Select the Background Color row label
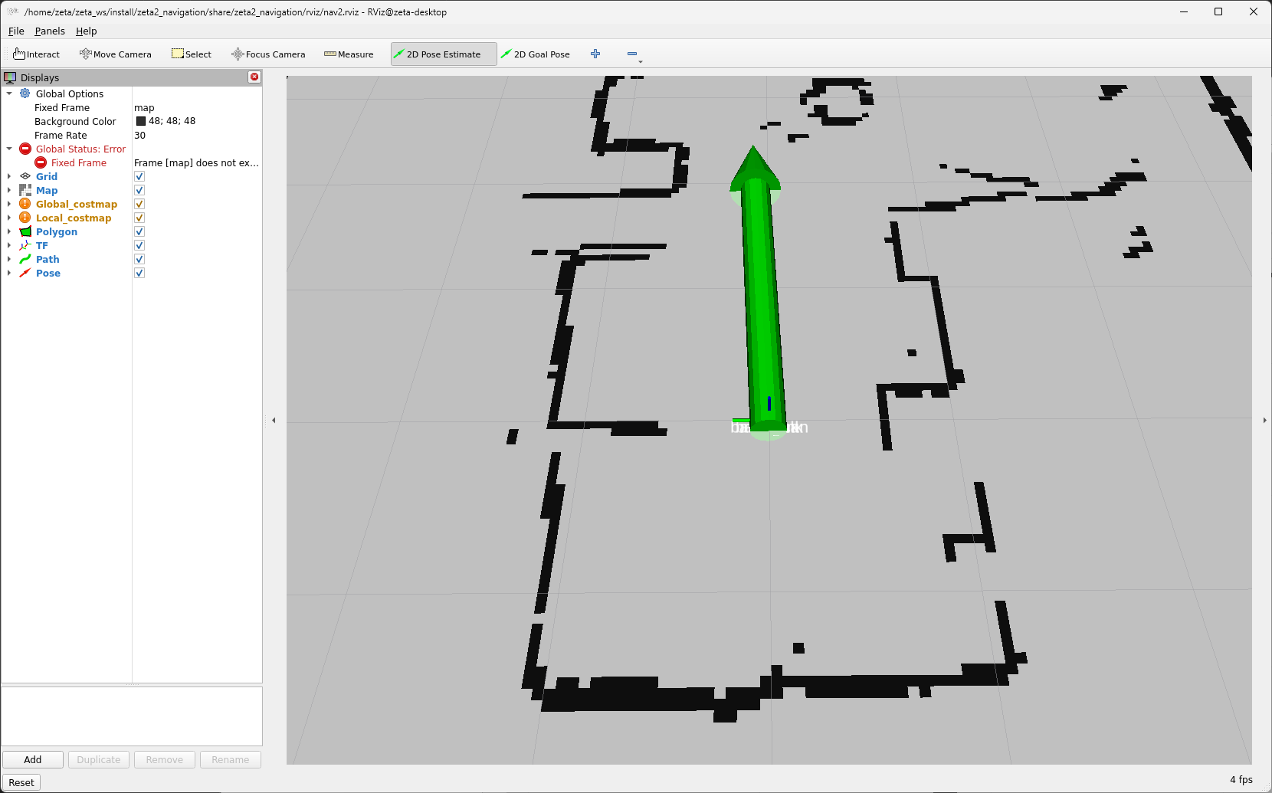This screenshot has width=1272, height=793. 75,121
